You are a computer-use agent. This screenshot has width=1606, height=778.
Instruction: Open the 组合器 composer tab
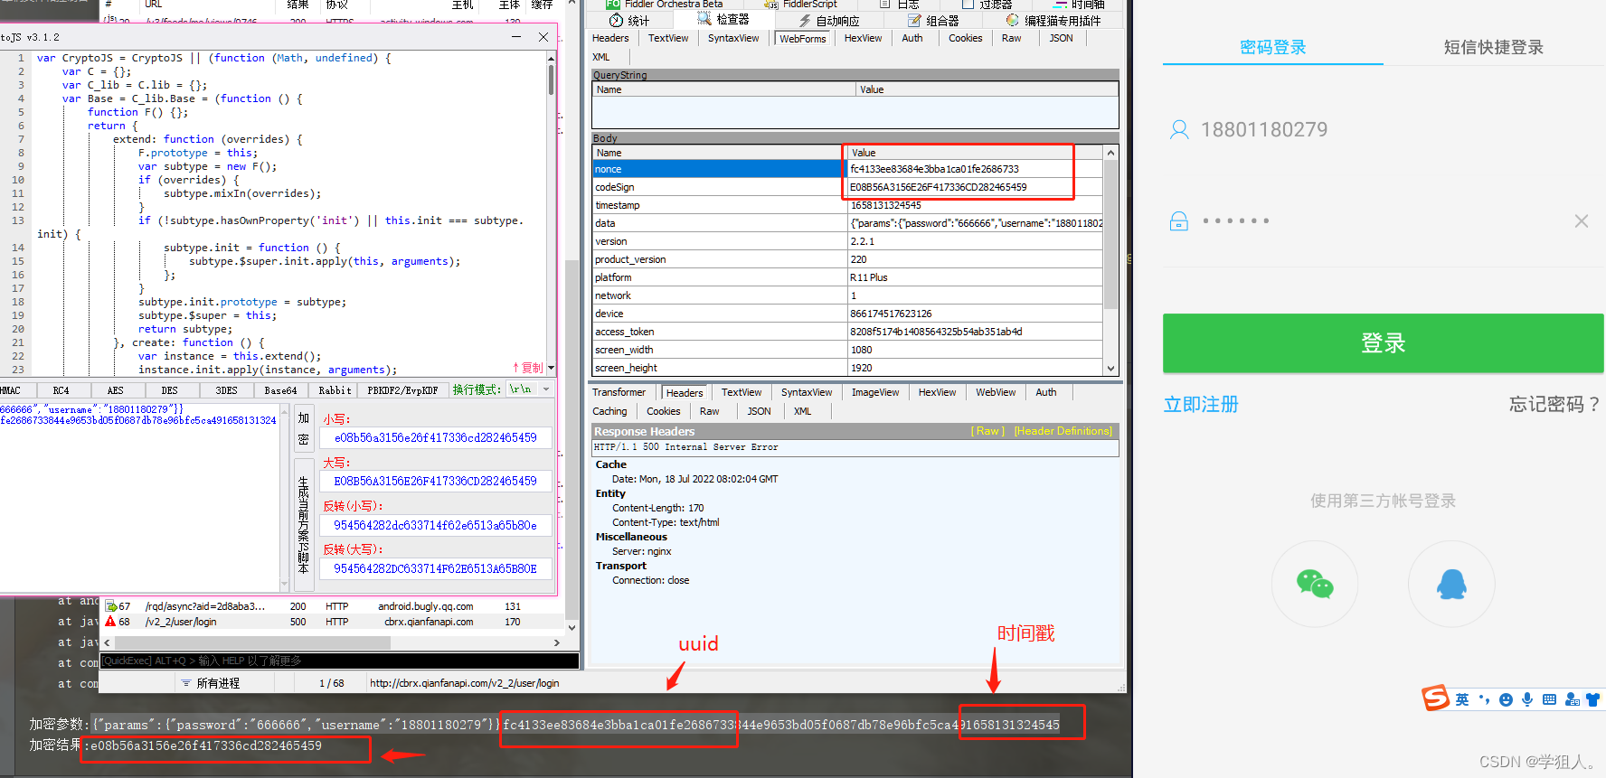[x=933, y=20]
